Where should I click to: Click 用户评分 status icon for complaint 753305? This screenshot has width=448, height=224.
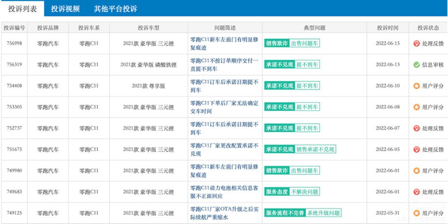pyautogui.click(x=416, y=107)
